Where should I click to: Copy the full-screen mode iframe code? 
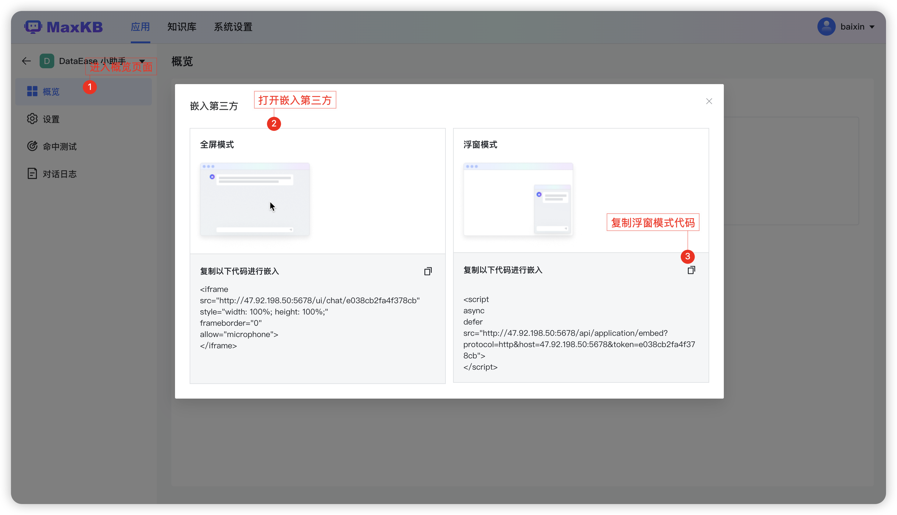428,271
